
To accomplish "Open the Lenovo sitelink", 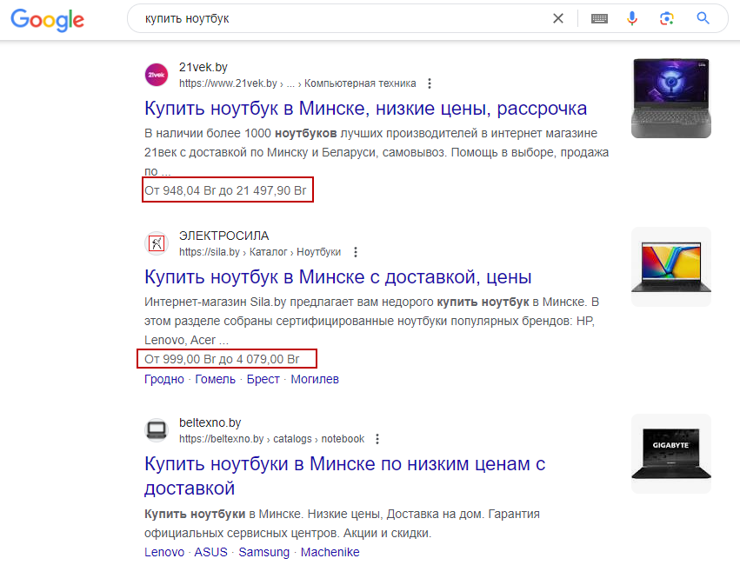I will click(164, 552).
